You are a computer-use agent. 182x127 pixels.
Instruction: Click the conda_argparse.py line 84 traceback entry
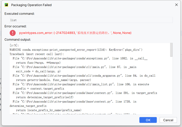pos(84,76)
